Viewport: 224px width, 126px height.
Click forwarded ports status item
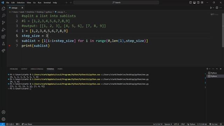coord(18,124)
